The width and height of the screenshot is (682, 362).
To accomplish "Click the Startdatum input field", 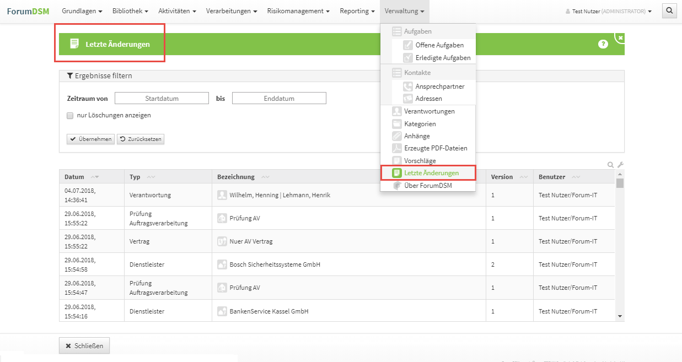I will (162, 99).
